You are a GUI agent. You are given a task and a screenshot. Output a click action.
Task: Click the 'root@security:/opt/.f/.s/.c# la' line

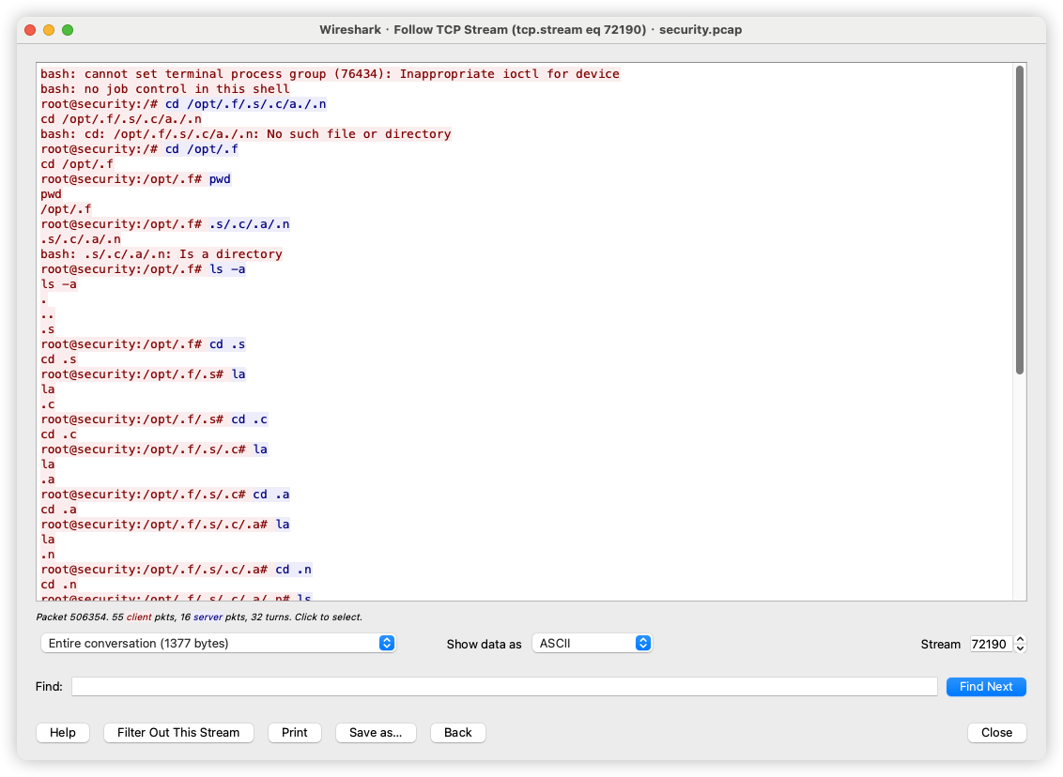point(154,449)
